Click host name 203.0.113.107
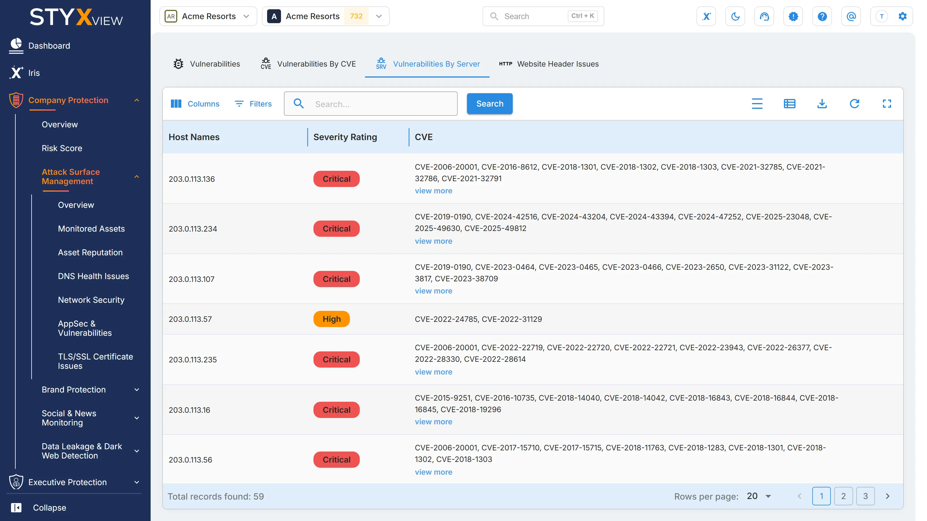The height and width of the screenshot is (521, 927). pos(191,279)
